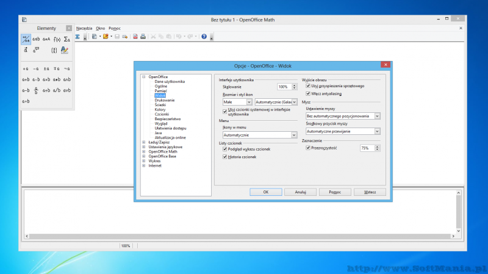Image resolution: width=488 pixels, height=274 pixels.
Task: Choose the Functions f(x) category icon
Action: tap(56, 39)
